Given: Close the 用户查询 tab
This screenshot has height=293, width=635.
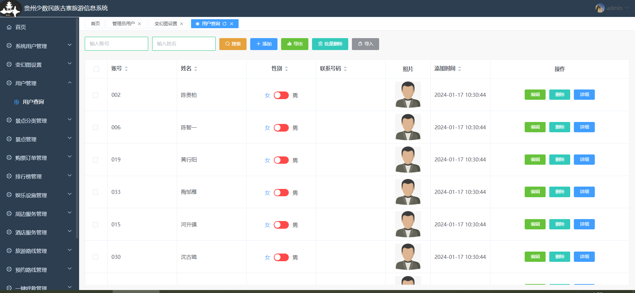Looking at the screenshot, I should (232, 24).
